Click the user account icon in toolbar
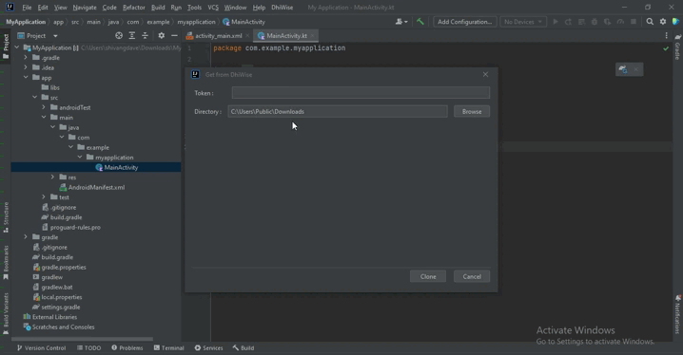683x355 pixels. pyautogui.click(x=400, y=22)
